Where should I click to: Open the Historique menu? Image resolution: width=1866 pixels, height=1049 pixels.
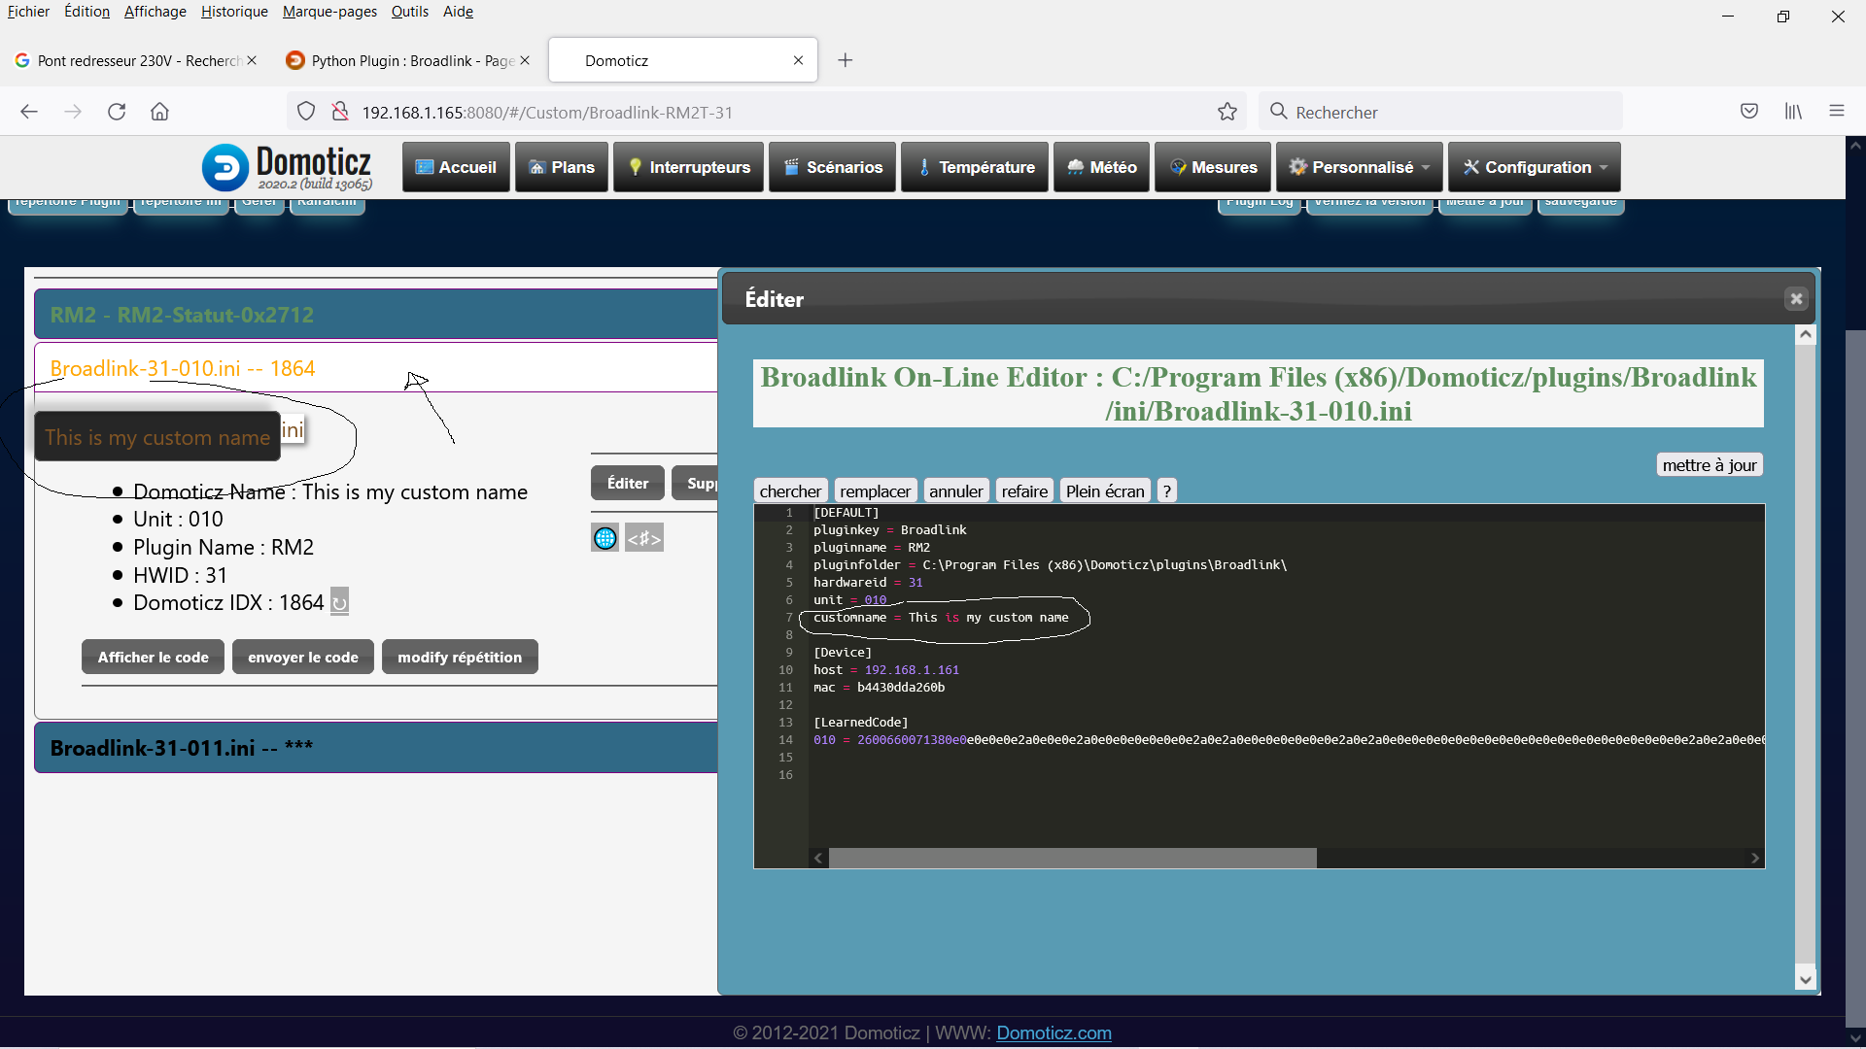click(x=234, y=12)
